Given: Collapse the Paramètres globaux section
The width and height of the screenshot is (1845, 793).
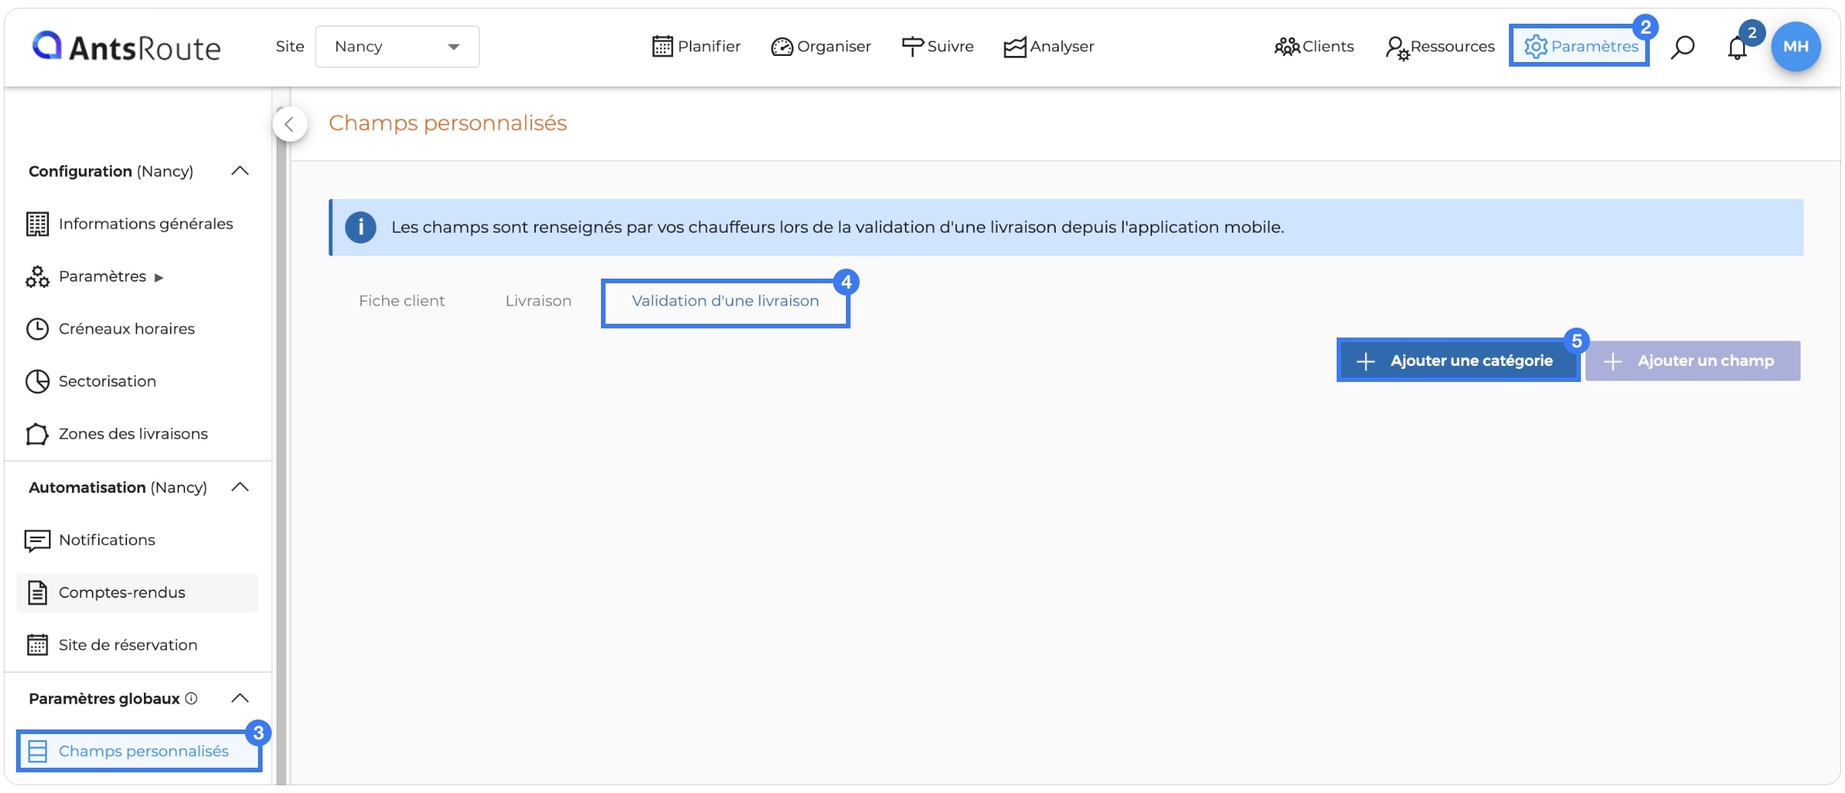Looking at the screenshot, I should [x=240, y=698].
